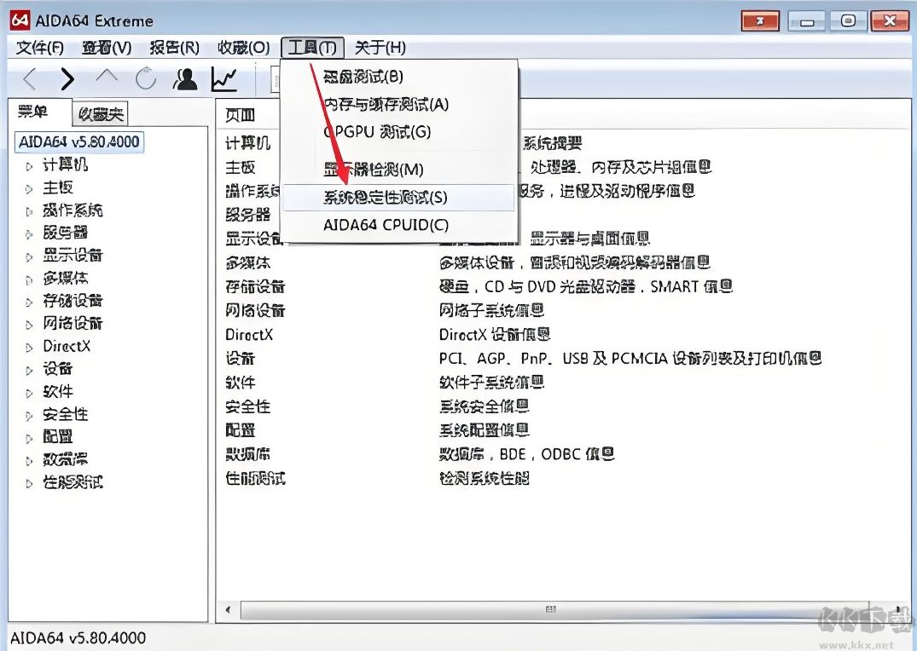Open the report wizard via the person icon
The image size is (917, 651).
(x=185, y=78)
